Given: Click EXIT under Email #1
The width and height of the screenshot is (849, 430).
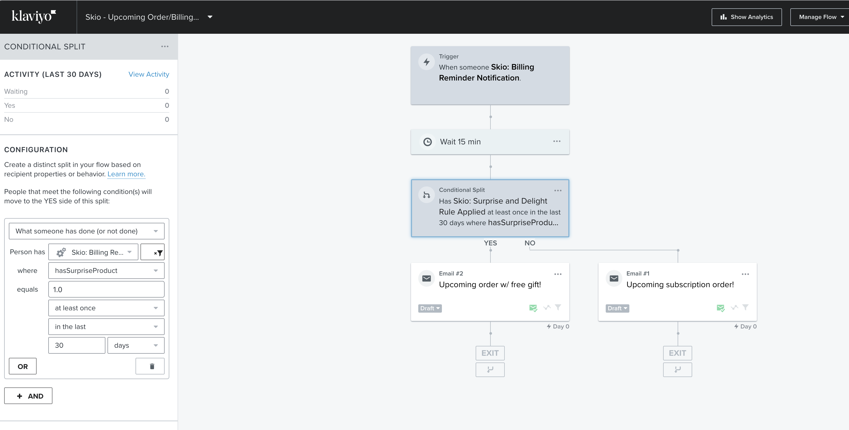Looking at the screenshot, I should (x=677, y=353).
